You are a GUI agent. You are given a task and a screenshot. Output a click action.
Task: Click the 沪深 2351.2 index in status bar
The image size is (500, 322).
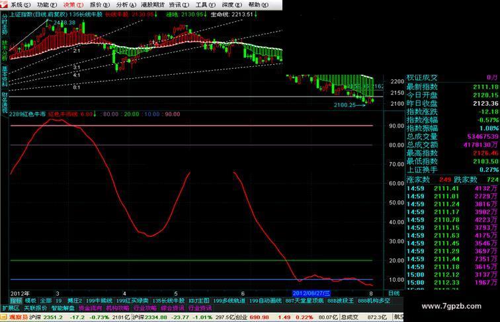point(46,317)
